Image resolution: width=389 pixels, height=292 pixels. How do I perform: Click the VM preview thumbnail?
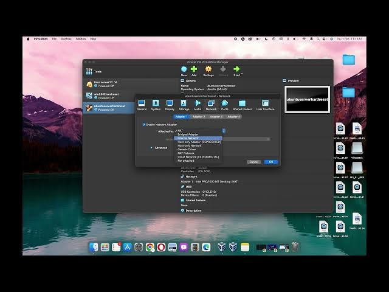[307, 99]
